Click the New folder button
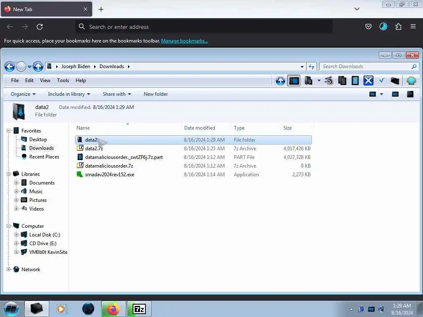 click(x=156, y=94)
